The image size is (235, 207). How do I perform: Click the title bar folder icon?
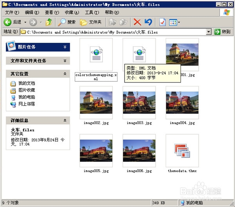pos(5,4)
